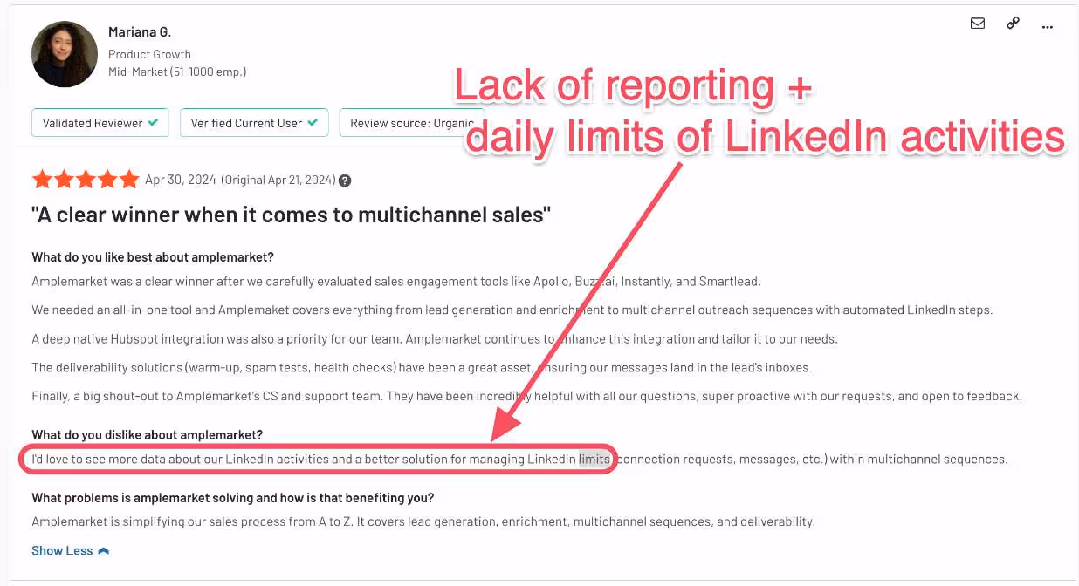Select the Review source: Organic badge
1079x586 pixels.
pos(412,123)
